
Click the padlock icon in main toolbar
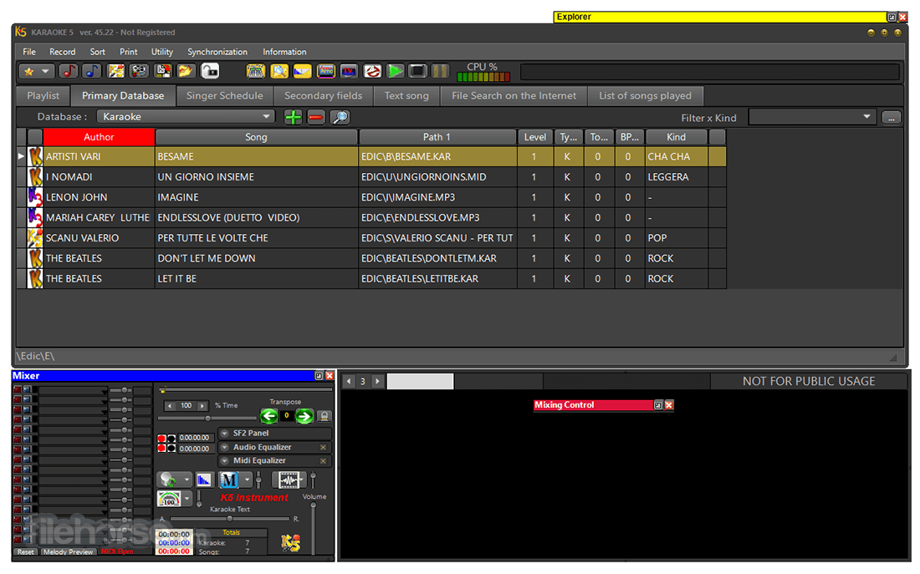(x=209, y=72)
